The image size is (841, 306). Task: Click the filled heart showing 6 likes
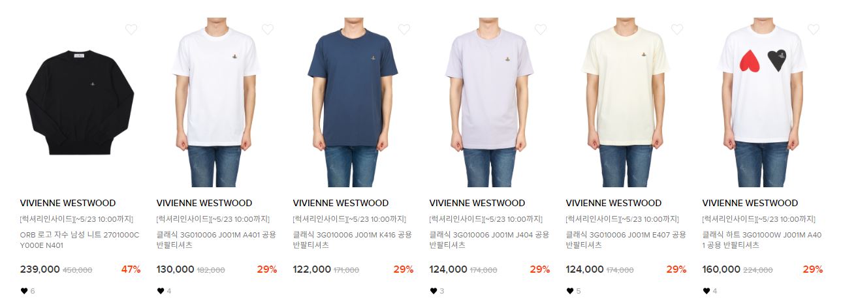pos(24,291)
